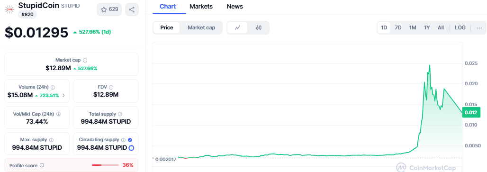
Task: Open the Volume (24h) info icon
Action: 53,87
